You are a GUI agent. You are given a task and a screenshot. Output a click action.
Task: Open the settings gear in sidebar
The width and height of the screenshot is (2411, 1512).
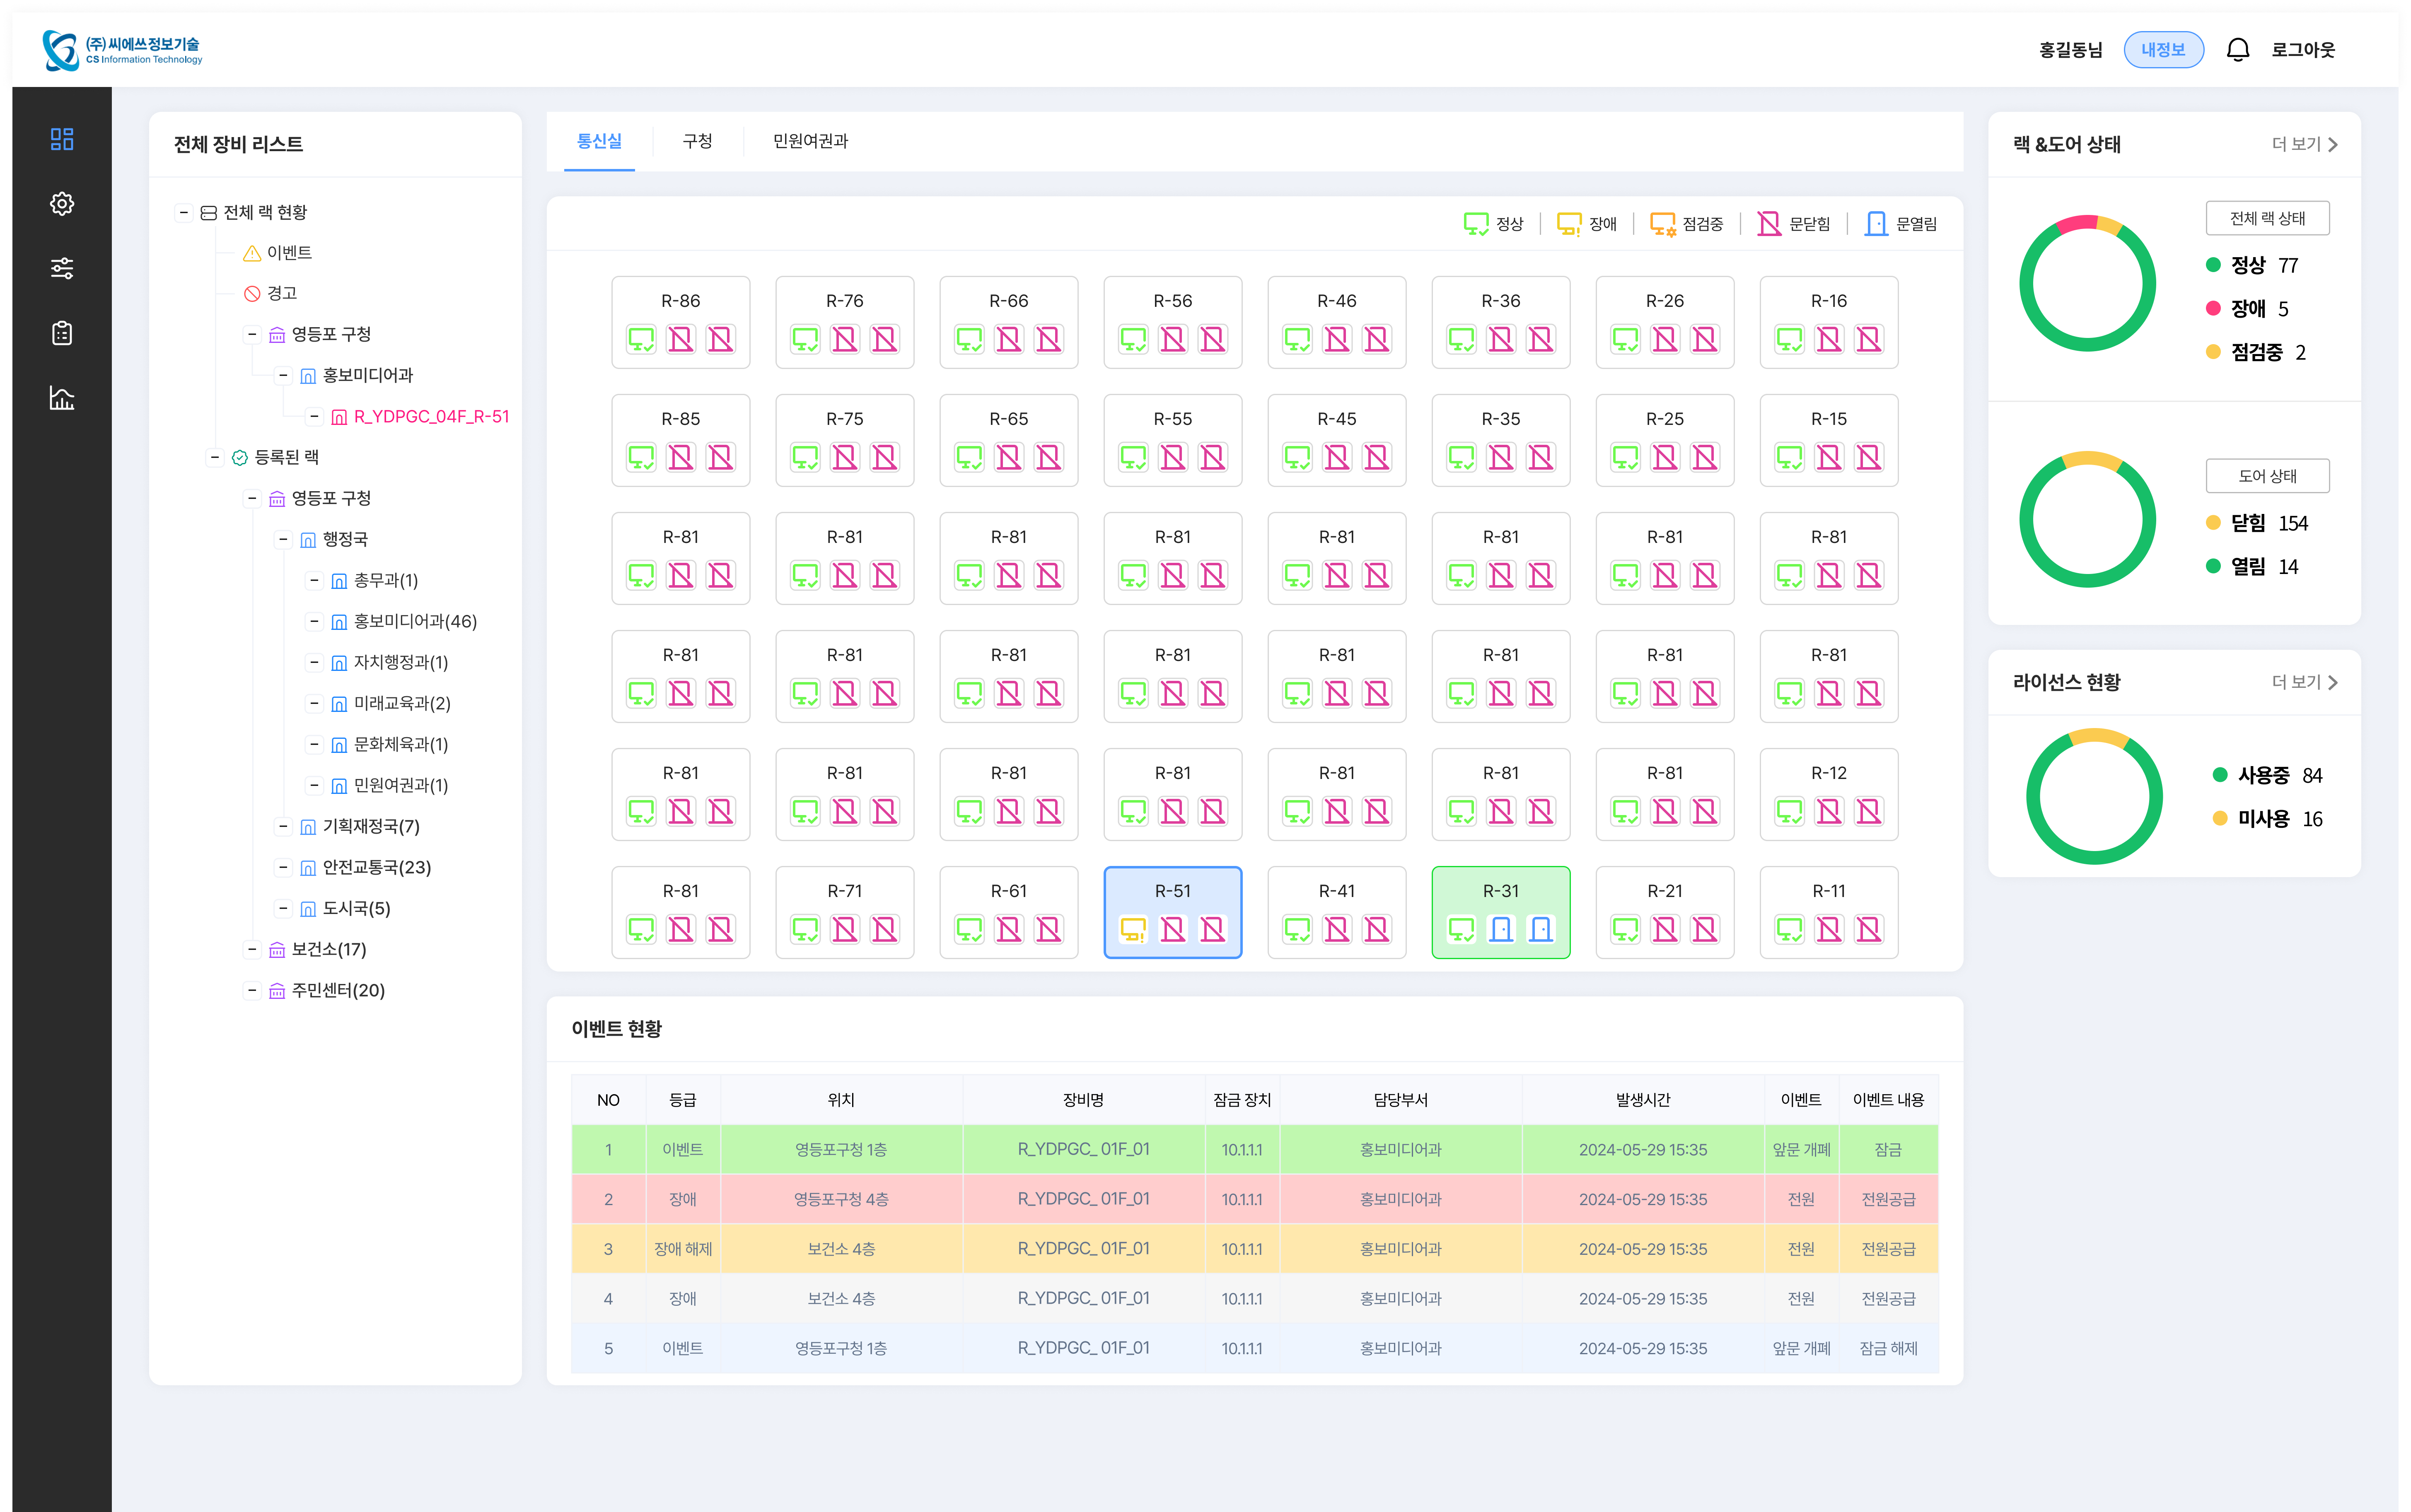tap(62, 204)
